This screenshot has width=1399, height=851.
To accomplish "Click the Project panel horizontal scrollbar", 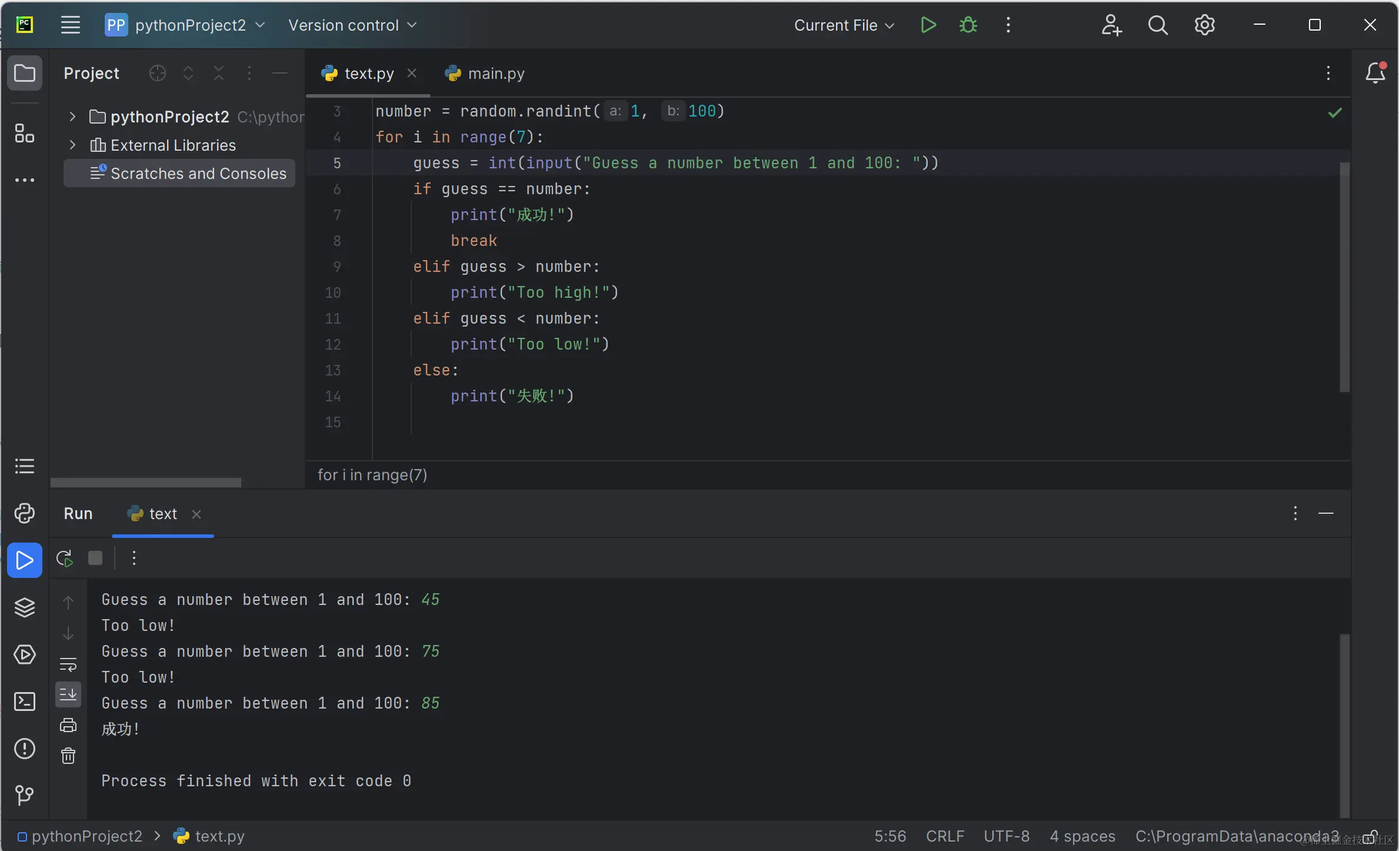I will point(146,483).
